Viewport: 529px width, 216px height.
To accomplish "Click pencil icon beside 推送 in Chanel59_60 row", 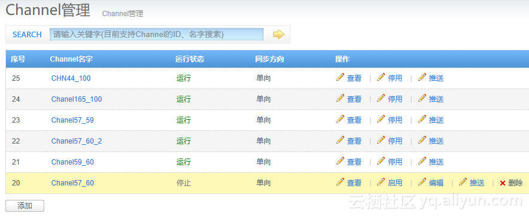I will (x=422, y=161).
